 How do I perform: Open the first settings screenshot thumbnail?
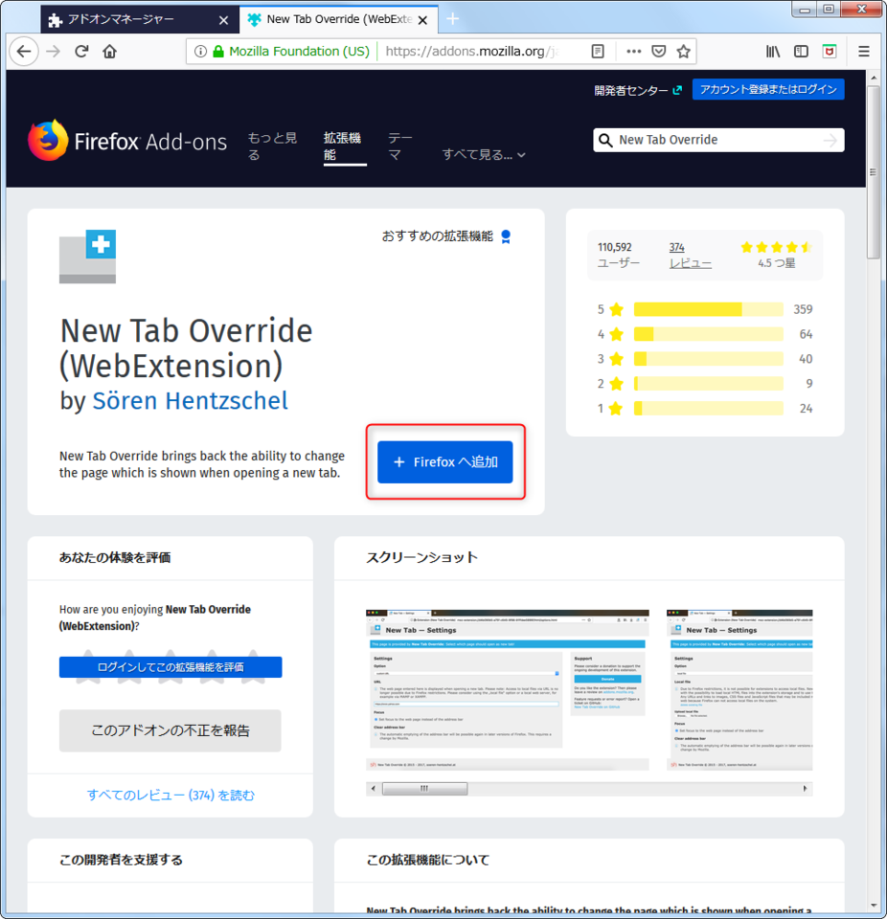[x=508, y=690]
